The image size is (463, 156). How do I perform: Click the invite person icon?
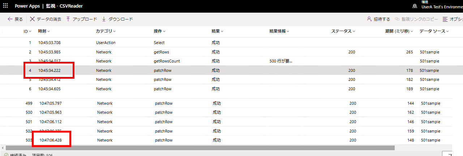[369, 19]
